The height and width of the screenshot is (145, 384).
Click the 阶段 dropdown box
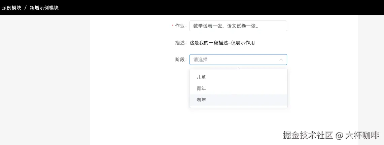coord(236,60)
